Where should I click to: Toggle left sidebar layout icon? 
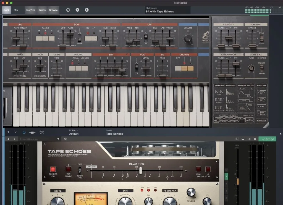(237, 139)
